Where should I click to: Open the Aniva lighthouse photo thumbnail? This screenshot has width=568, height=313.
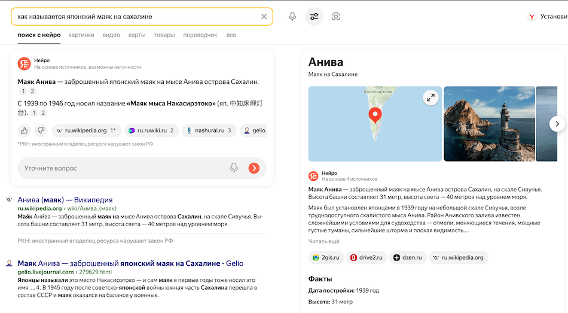click(489, 124)
